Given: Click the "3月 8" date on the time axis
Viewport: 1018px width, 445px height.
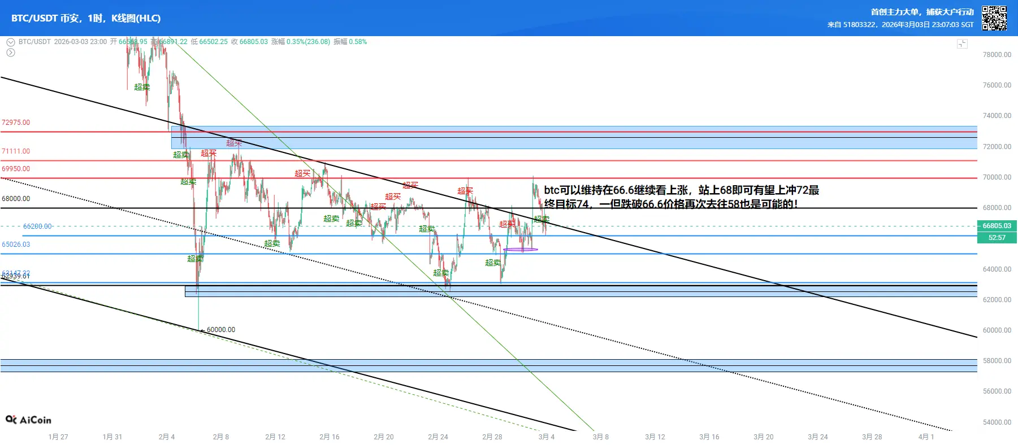Looking at the screenshot, I should tap(601, 437).
